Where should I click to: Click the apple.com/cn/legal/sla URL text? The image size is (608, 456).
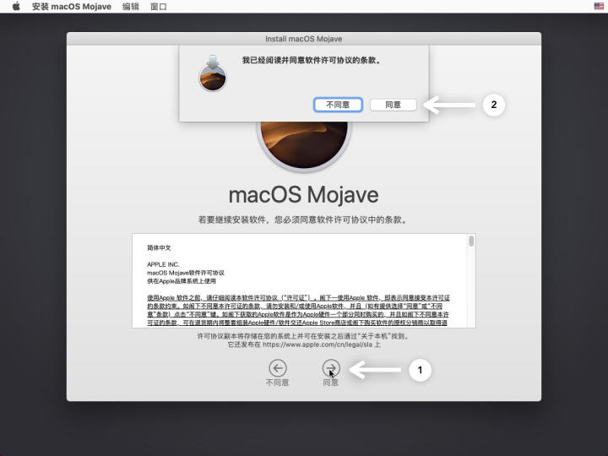[318, 345]
